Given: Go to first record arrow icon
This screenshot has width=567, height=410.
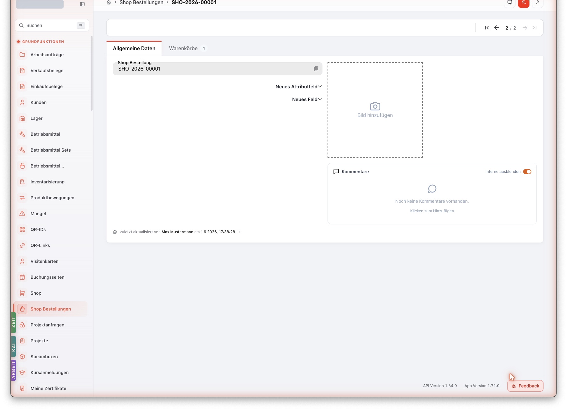Looking at the screenshot, I should pyautogui.click(x=487, y=28).
